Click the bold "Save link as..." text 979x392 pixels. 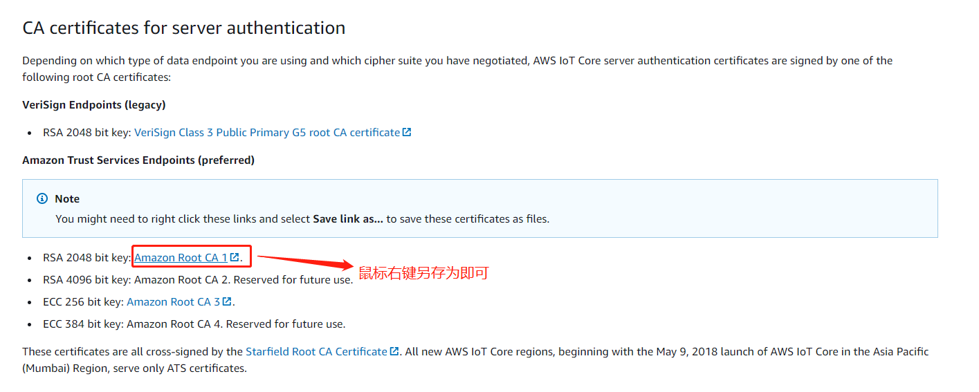coord(348,218)
